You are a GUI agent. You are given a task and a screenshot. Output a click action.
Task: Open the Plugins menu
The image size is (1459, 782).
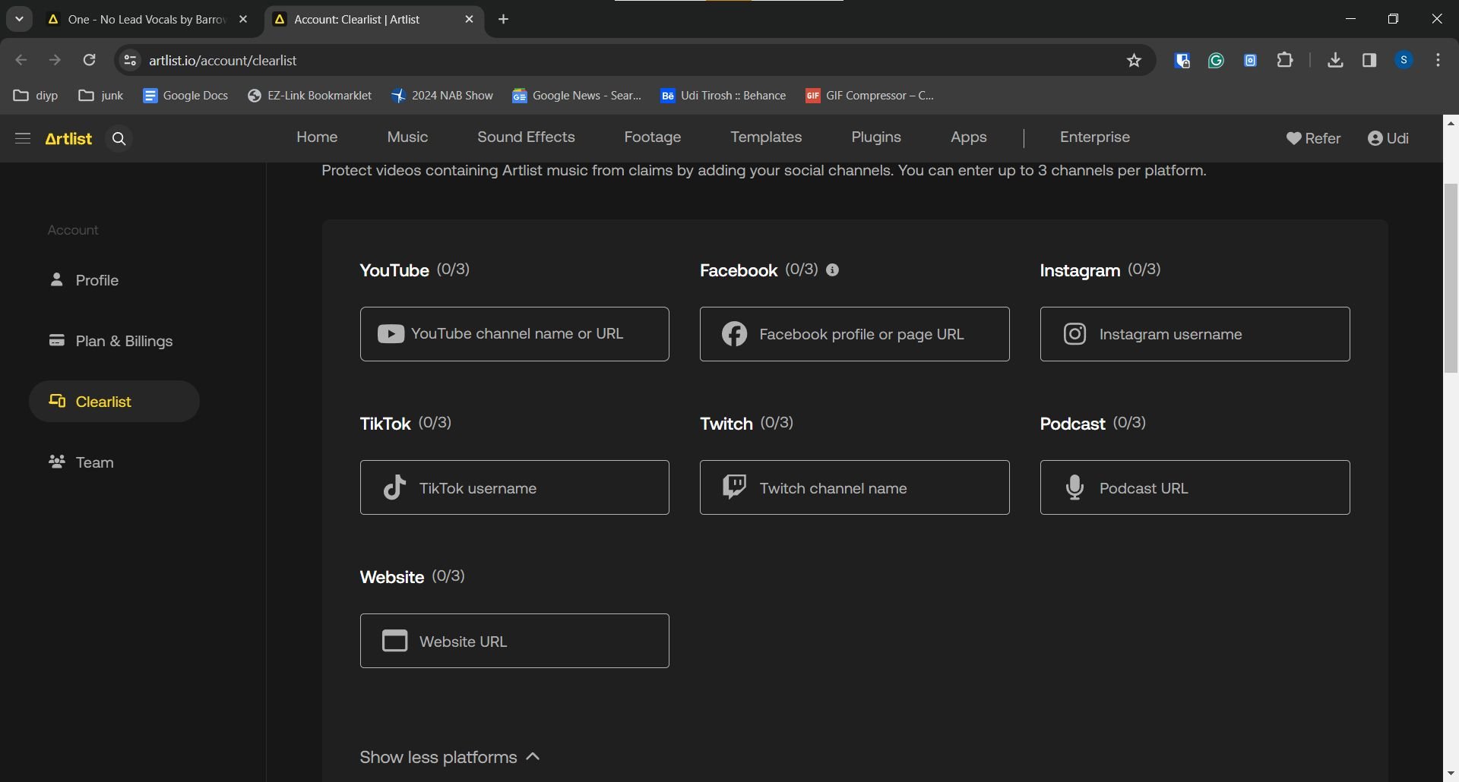[x=876, y=137]
